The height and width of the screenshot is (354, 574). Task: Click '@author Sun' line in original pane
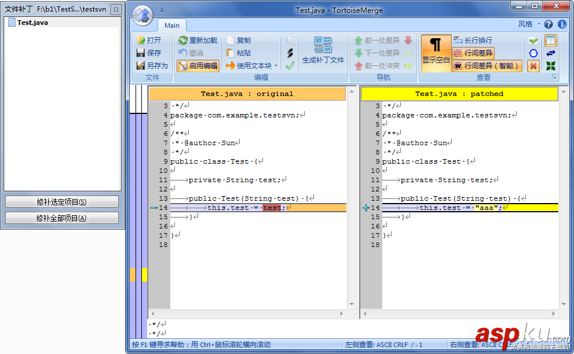tap(210, 143)
